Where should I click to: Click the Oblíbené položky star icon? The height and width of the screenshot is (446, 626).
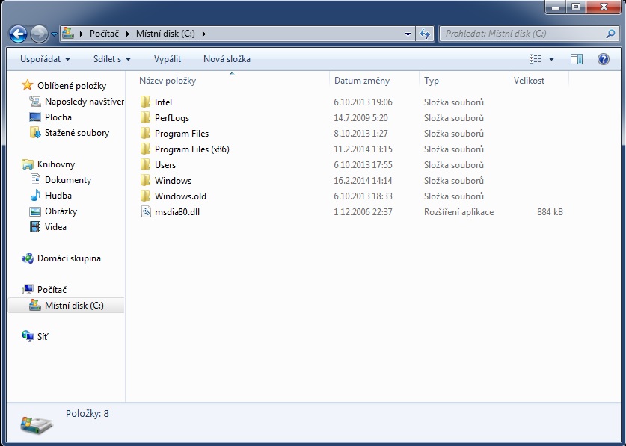(x=27, y=85)
